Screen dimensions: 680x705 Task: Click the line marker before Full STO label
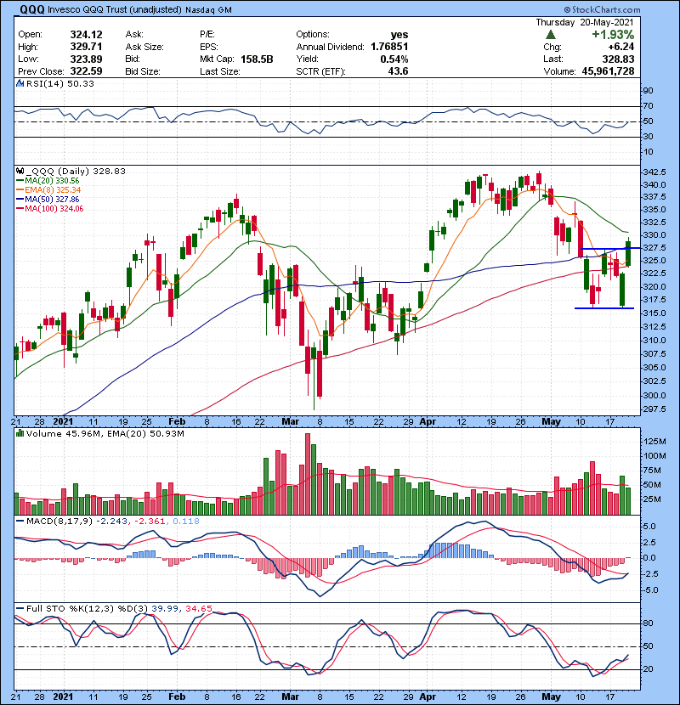[20, 609]
